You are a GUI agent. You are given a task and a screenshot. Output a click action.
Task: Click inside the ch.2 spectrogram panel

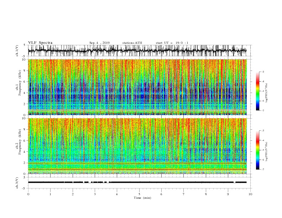point(137,146)
